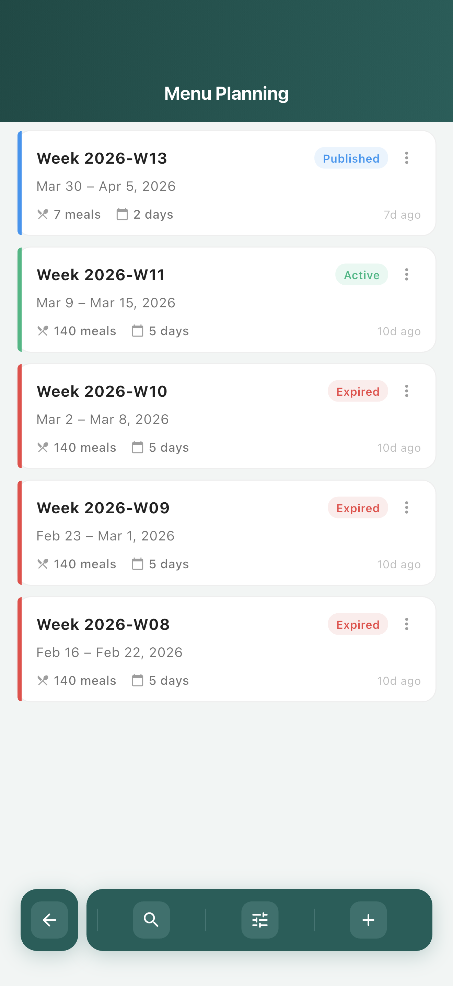
Task: Open more options for Week 2026-W11
Action: click(406, 274)
